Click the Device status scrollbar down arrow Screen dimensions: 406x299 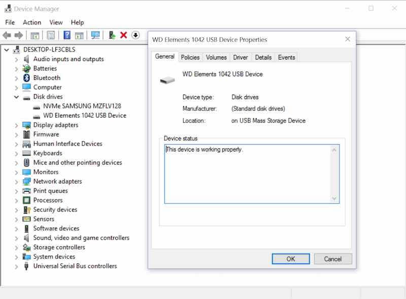(x=334, y=198)
